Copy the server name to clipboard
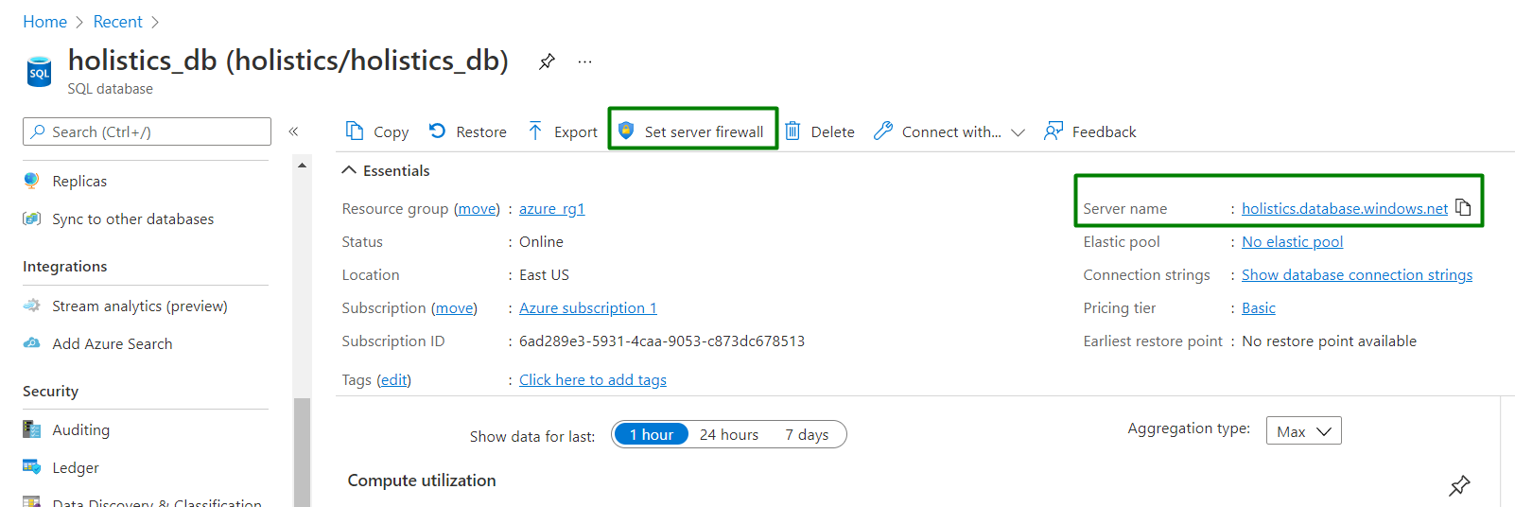The image size is (1515, 507). point(1463,207)
